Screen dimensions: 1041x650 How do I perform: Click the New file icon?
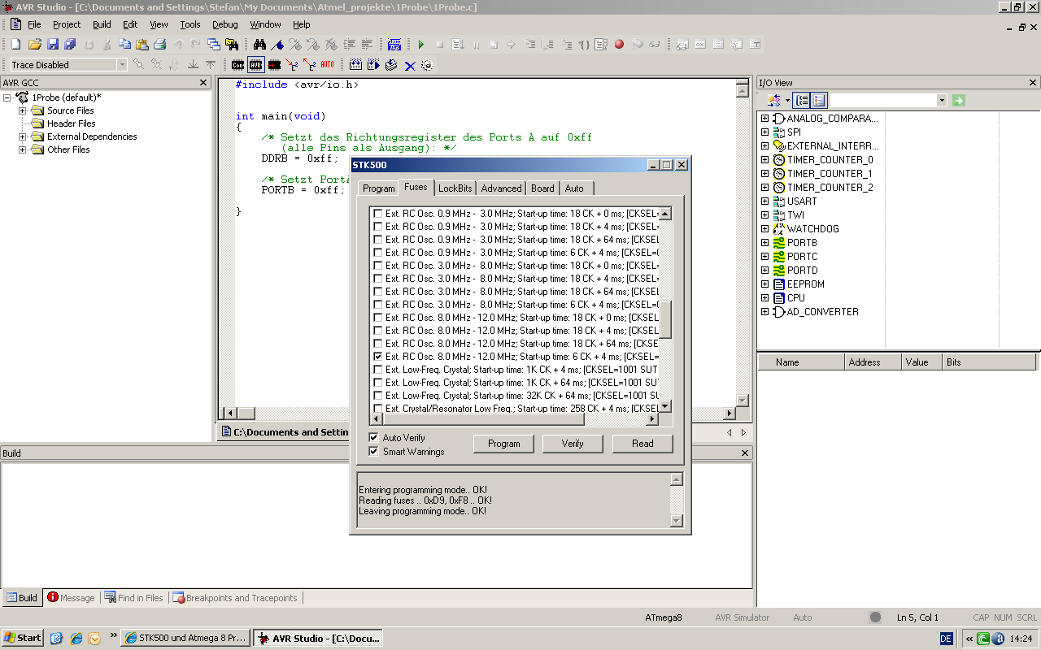tap(15, 45)
